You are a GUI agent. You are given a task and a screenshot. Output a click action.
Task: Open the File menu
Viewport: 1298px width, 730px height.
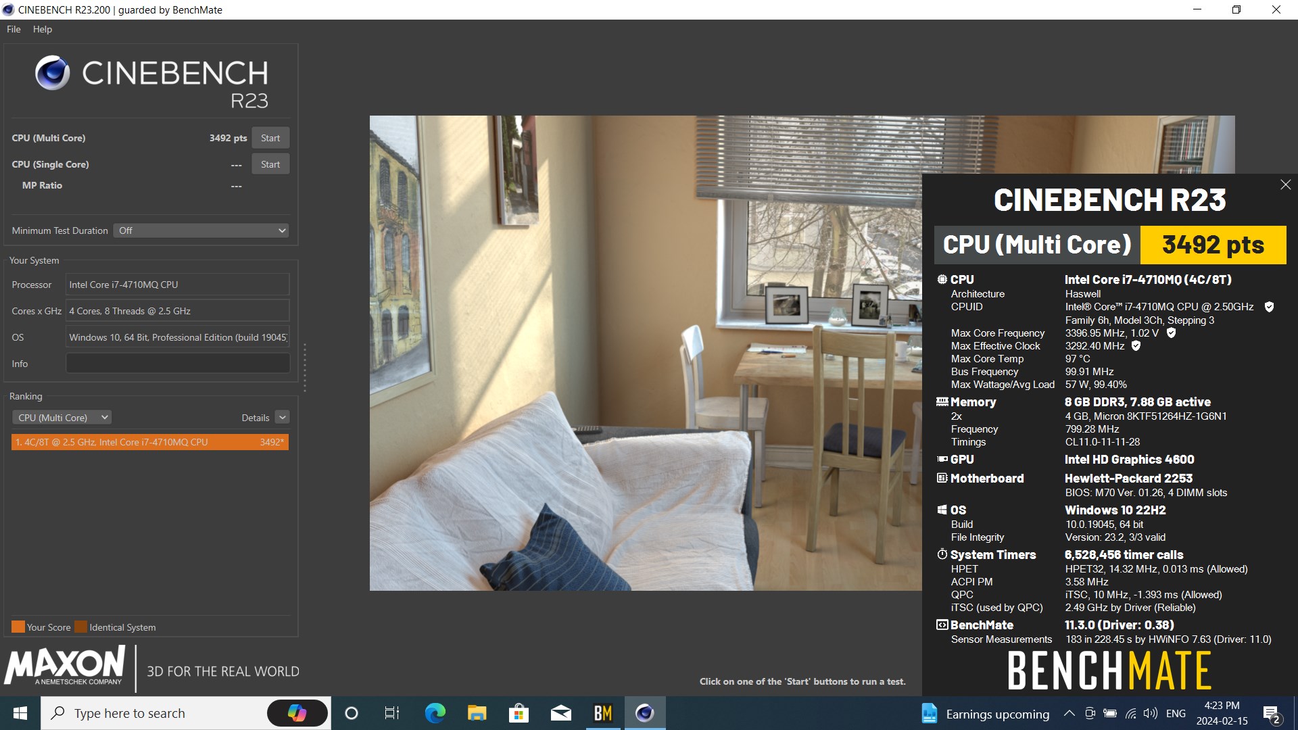(14, 29)
